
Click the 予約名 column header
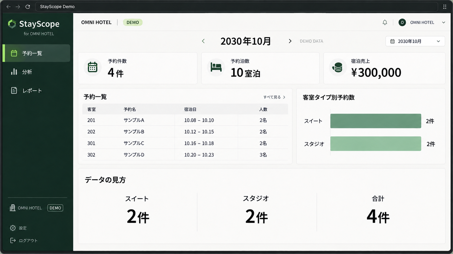[130, 109]
